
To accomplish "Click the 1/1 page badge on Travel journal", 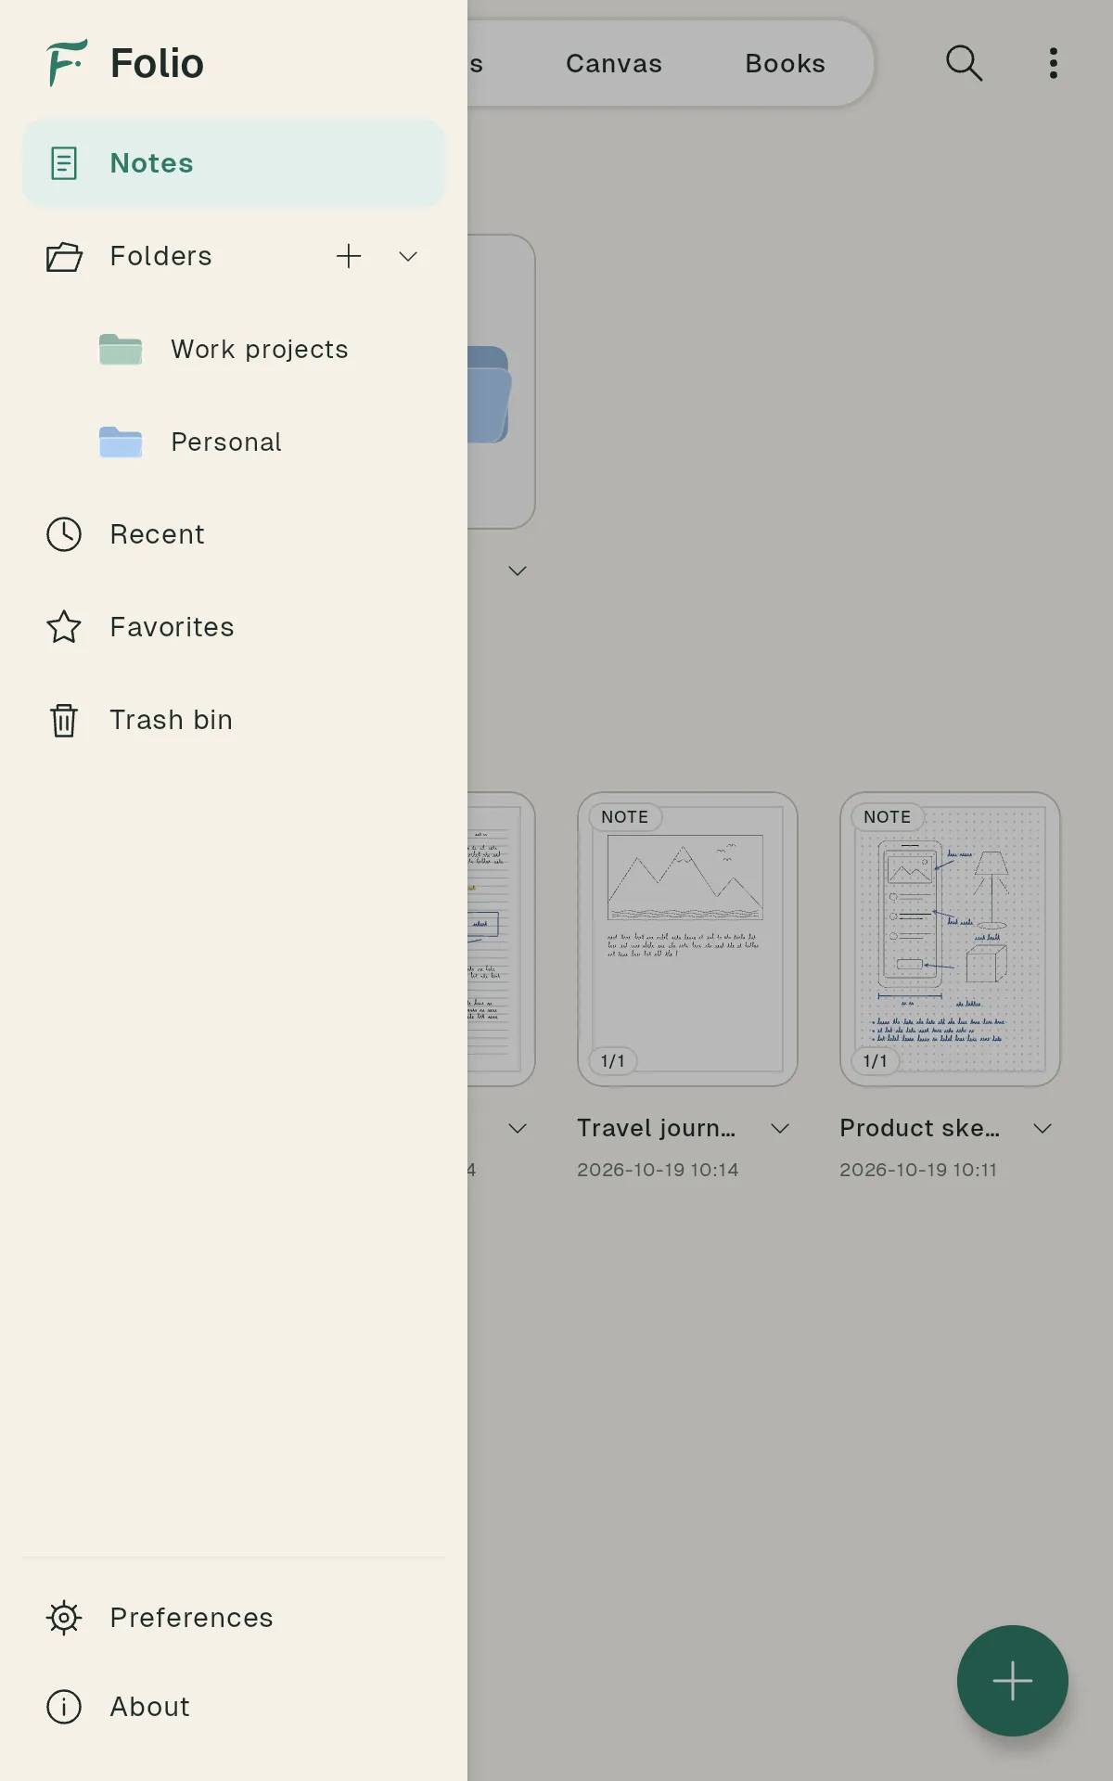I will [613, 1061].
